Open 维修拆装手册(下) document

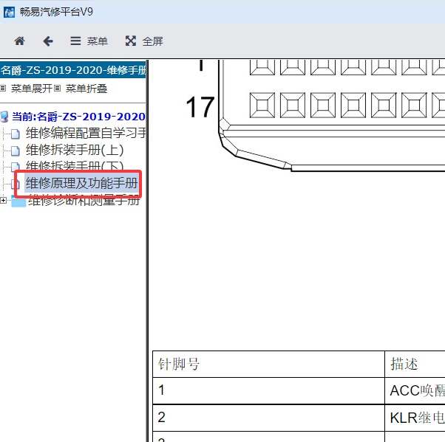[x=75, y=165]
